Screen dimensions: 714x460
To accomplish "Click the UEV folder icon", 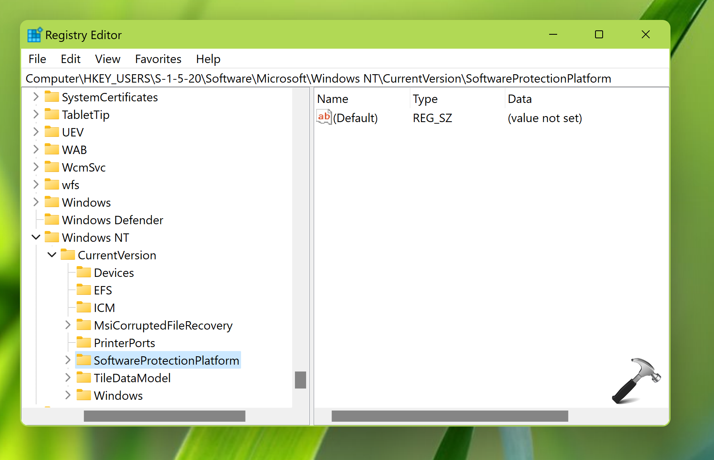I will [x=52, y=132].
